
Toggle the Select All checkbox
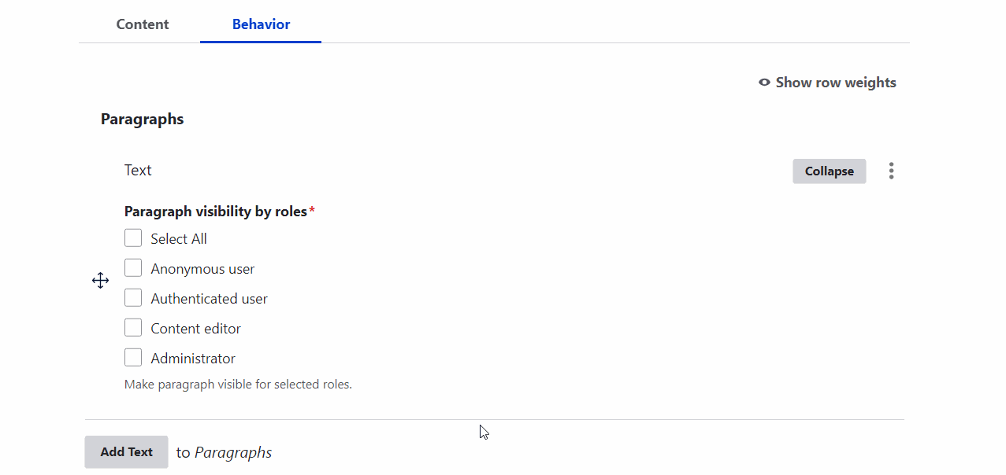133,237
